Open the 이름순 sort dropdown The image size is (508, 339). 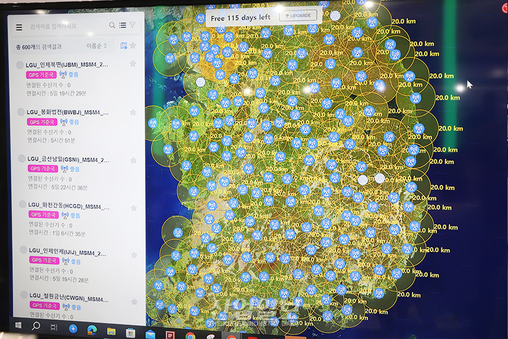click(97, 45)
